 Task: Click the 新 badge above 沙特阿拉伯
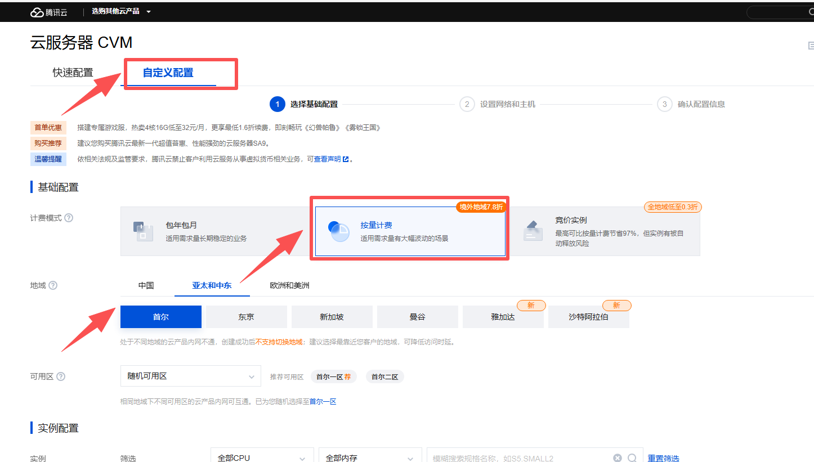click(616, 306)
